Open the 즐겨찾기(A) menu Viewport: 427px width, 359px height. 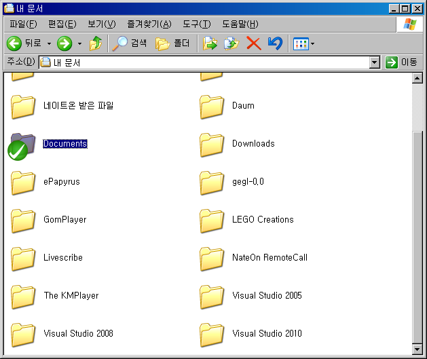(x=149, y=24)
